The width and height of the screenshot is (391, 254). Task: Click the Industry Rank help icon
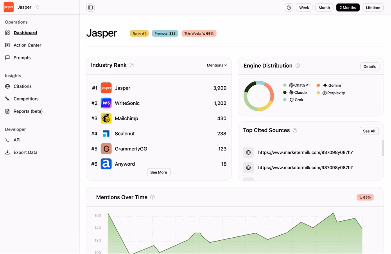132,65
